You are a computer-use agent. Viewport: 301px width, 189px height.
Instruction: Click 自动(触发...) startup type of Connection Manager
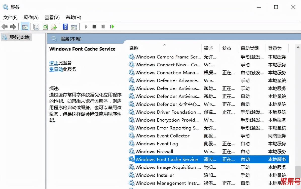pos(252,73)
